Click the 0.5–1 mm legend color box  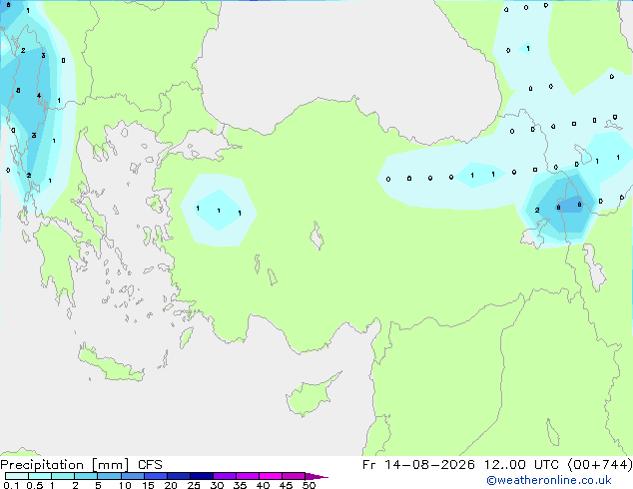click(x=40, y=476)
